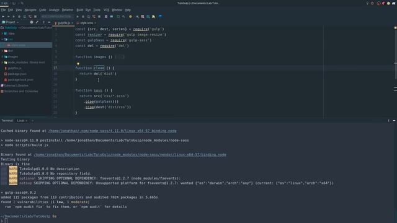The image size is (397, 223).
Task: Open the cached binary path link under .npm
Action: (x=112, y=131)
